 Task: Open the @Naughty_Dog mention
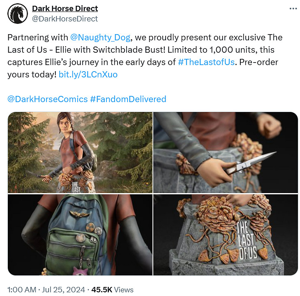[100, 37]
